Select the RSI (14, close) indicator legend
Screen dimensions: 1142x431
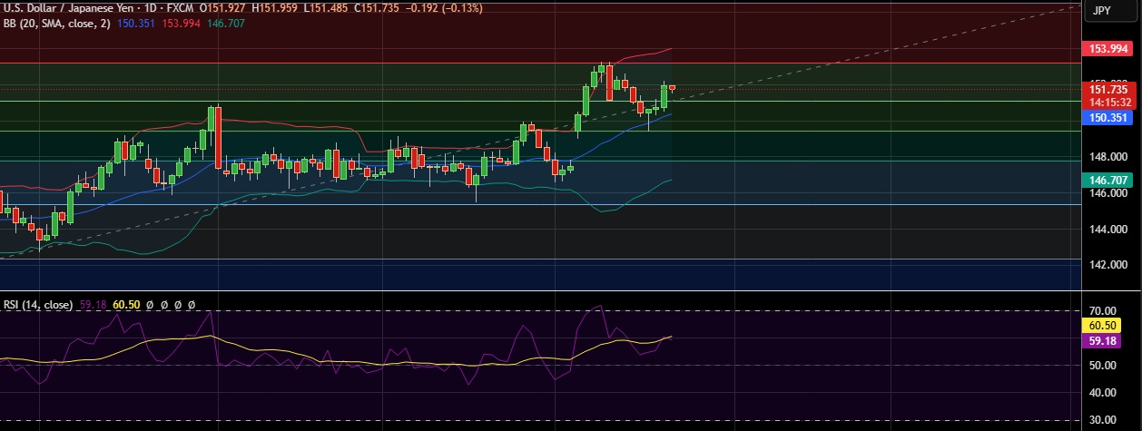[37, 306]
